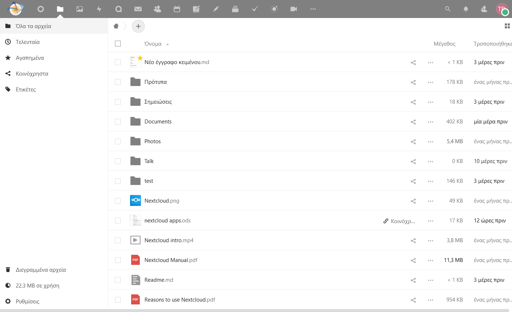Image resolution: width=512 pixels, height=312 pixels.
Task: Open the Activity lightning icon
Action: tap(99, 9)
